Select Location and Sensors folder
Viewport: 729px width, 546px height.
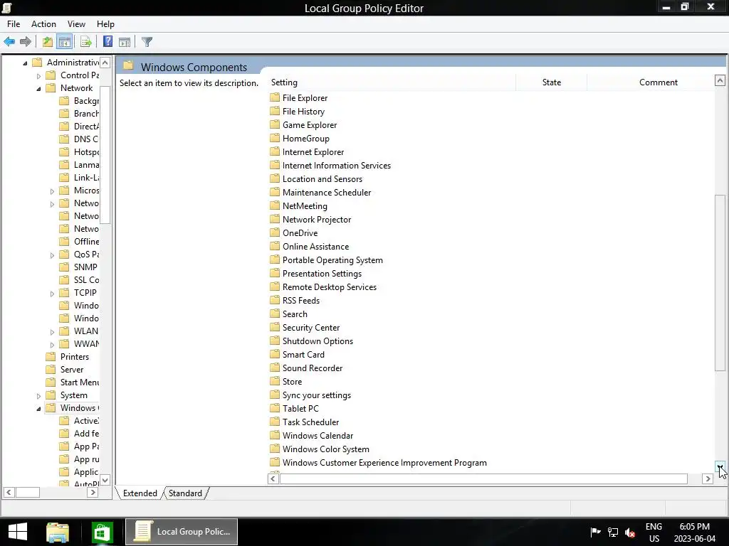point(322,178)
